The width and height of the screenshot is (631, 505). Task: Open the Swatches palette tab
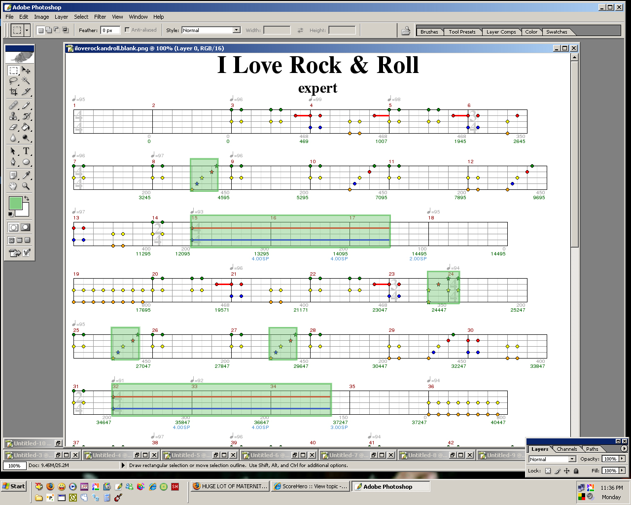[557, 32]
